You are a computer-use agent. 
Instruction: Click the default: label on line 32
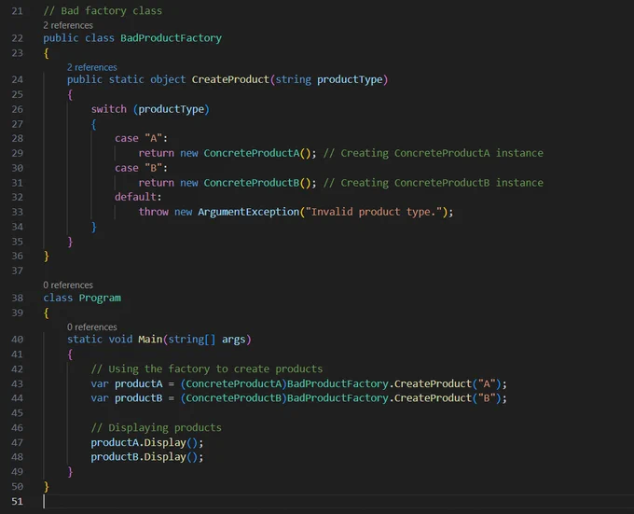coord(138,197)
